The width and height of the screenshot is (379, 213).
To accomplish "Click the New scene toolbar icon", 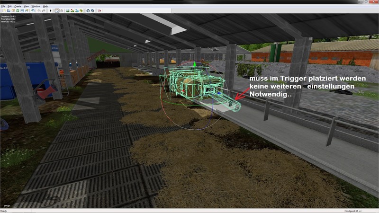I will click(x=3, y=10).
